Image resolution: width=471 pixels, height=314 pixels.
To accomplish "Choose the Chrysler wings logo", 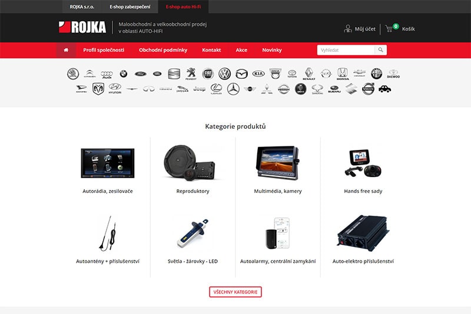I will point(132,89).
